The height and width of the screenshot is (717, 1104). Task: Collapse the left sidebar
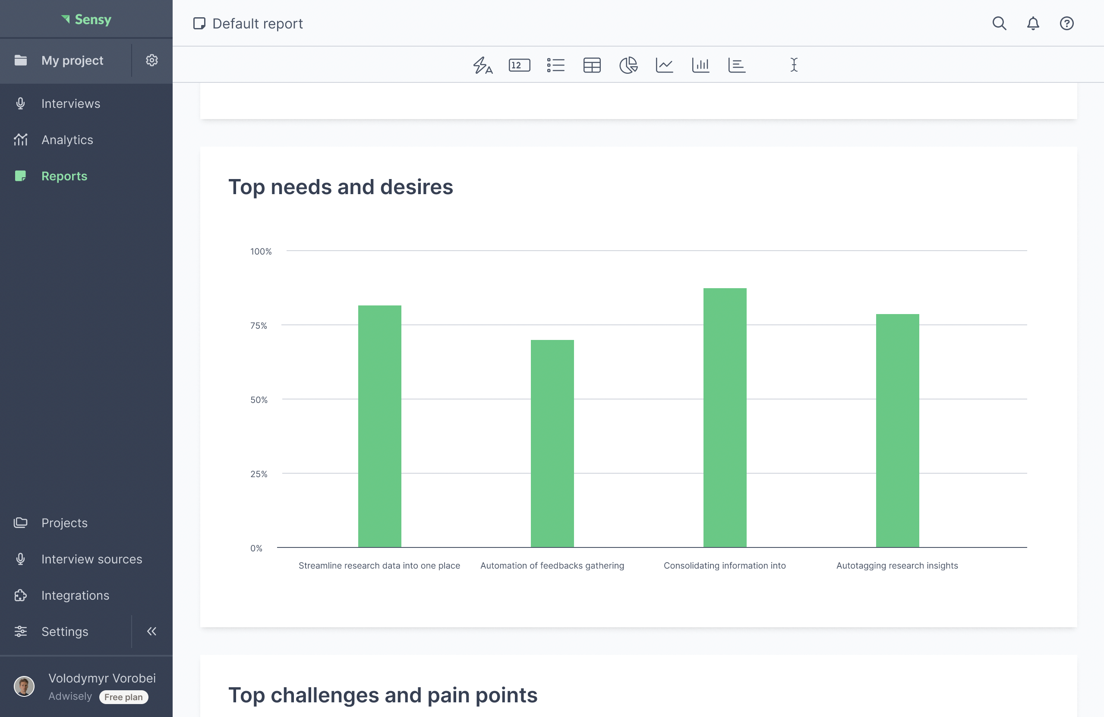point(151,631)
